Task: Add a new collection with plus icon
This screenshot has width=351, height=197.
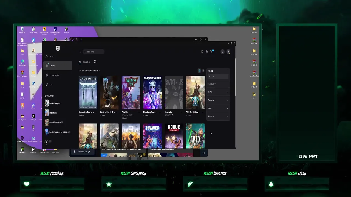Action: click(x=95, y=62)
